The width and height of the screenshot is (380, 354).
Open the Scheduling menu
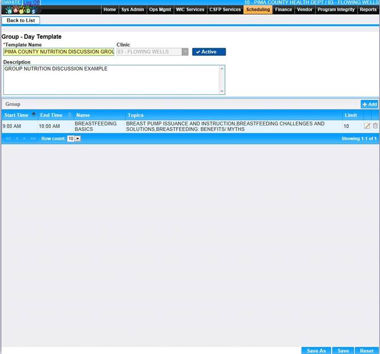[258, 10]
